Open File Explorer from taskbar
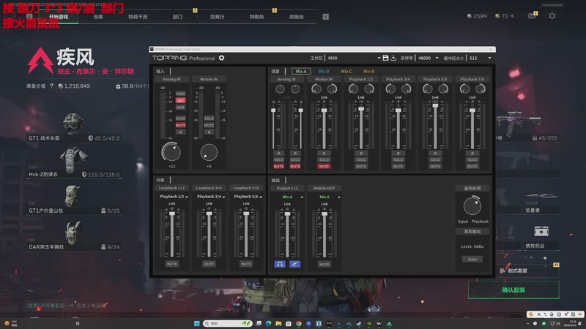Viewport: 586px width, 329px height. (278, 323)
